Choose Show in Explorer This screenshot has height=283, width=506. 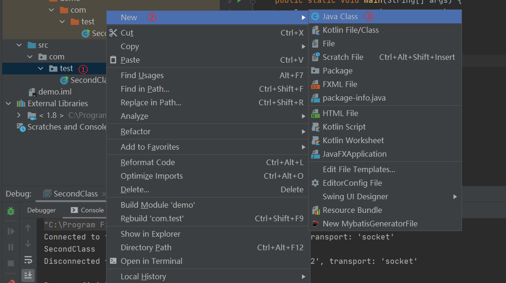coord(208,234)
